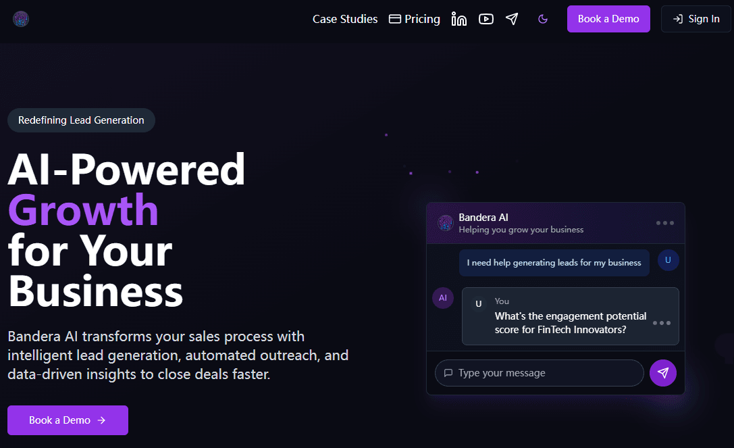Viewport: 734px width, 448px height.
Task: Click the purple Growth heading word
Action: (x=83, y=210)
